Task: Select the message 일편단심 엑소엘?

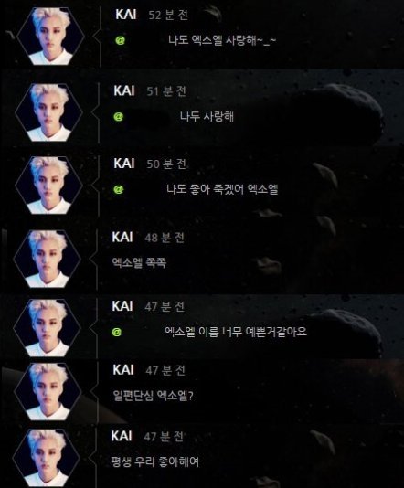Action: click(x=153, y=396)
